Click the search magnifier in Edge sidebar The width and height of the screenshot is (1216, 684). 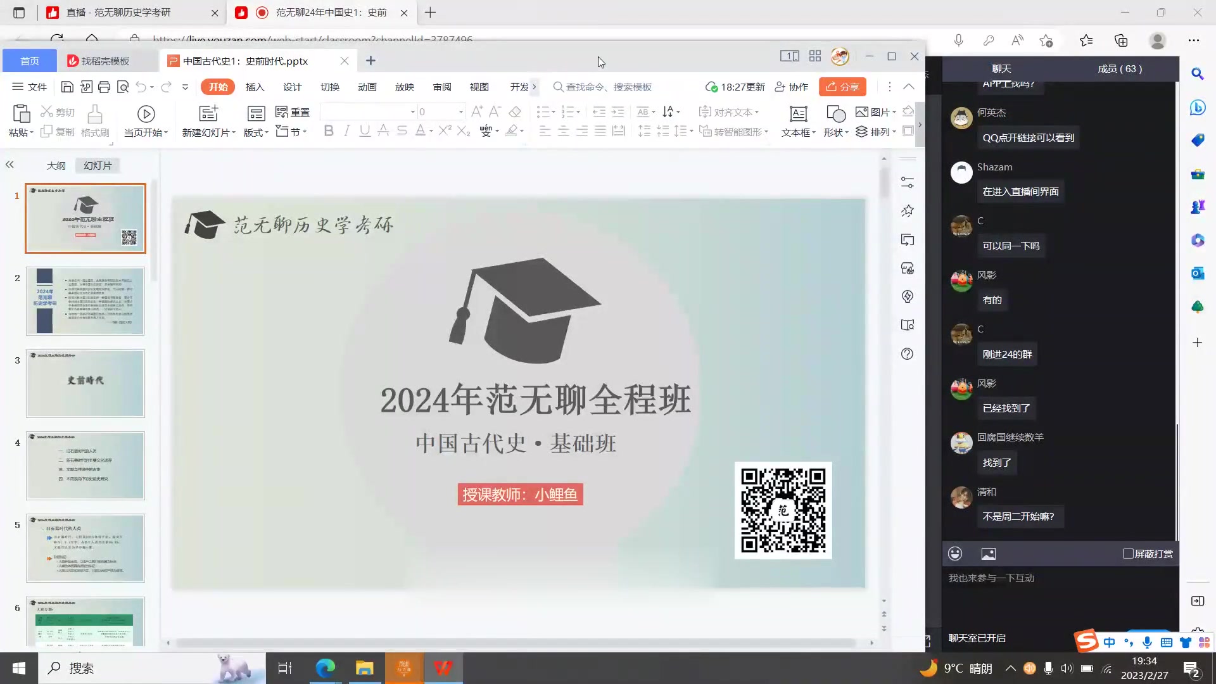pos(1197,74)
